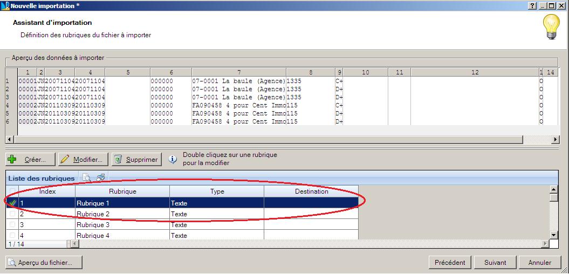Click the help question mark in title bar
This screenshot has height=274, width=569.
[533, 5]
